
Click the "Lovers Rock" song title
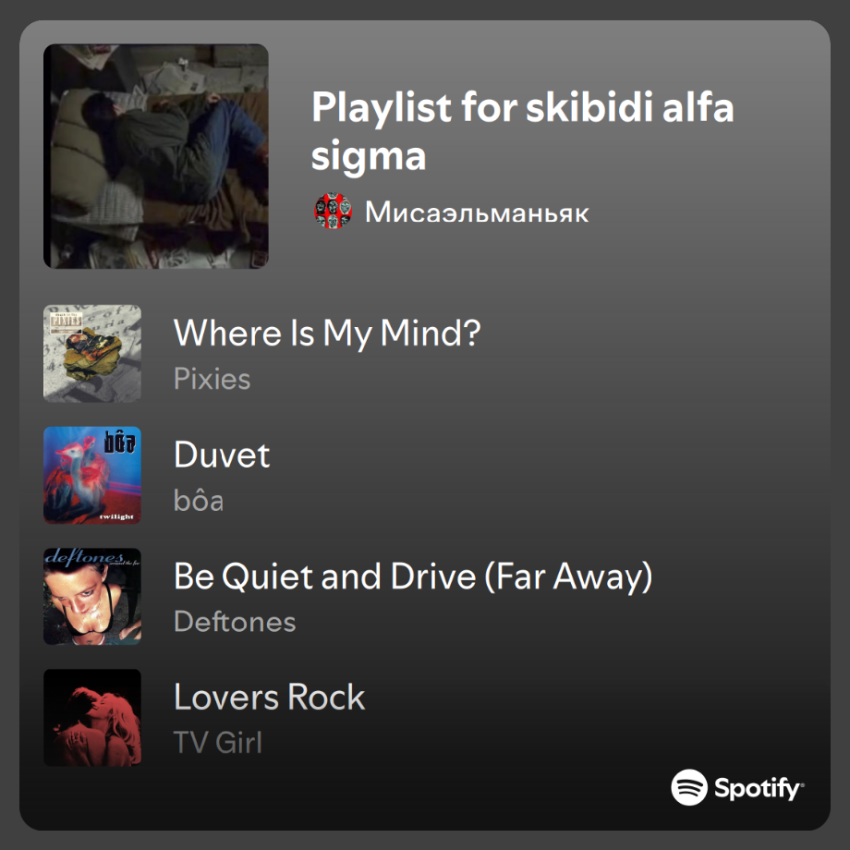[x=269, y=698]
